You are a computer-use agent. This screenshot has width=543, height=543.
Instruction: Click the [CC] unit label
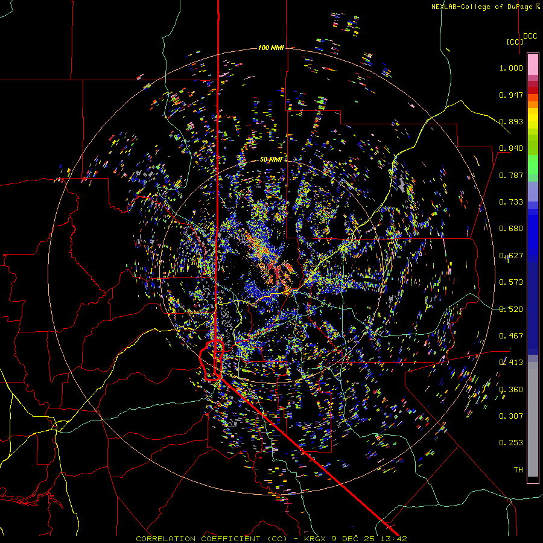(x=515, y=42)
